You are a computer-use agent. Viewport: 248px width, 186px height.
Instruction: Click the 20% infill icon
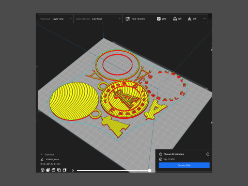pyautogui.click(x=159, y=19)
